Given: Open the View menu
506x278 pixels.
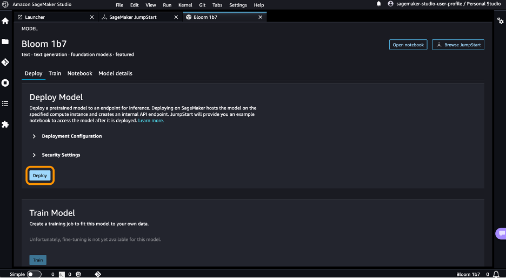Looking at the screenshot, I should click(151, 5).
